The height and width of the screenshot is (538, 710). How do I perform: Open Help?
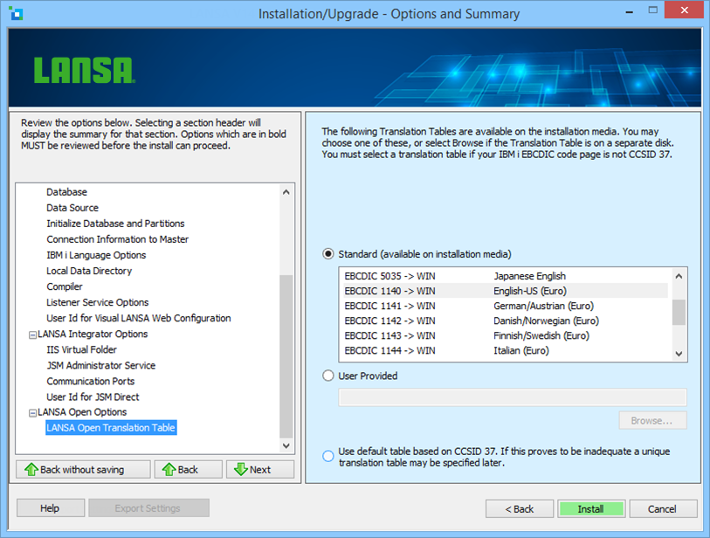tap(51, 508)
